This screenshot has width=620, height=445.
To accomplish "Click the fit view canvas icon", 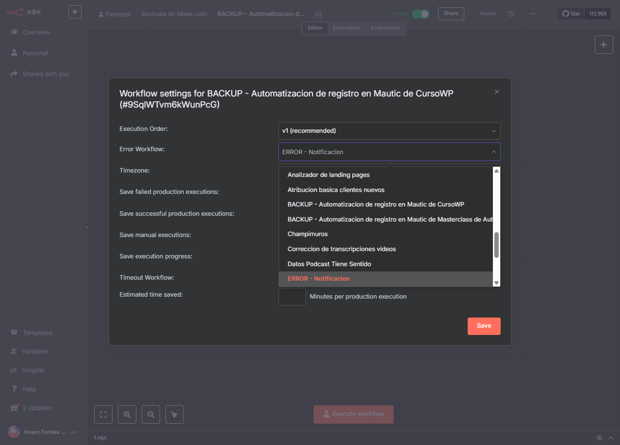I will tap(103, 414).
